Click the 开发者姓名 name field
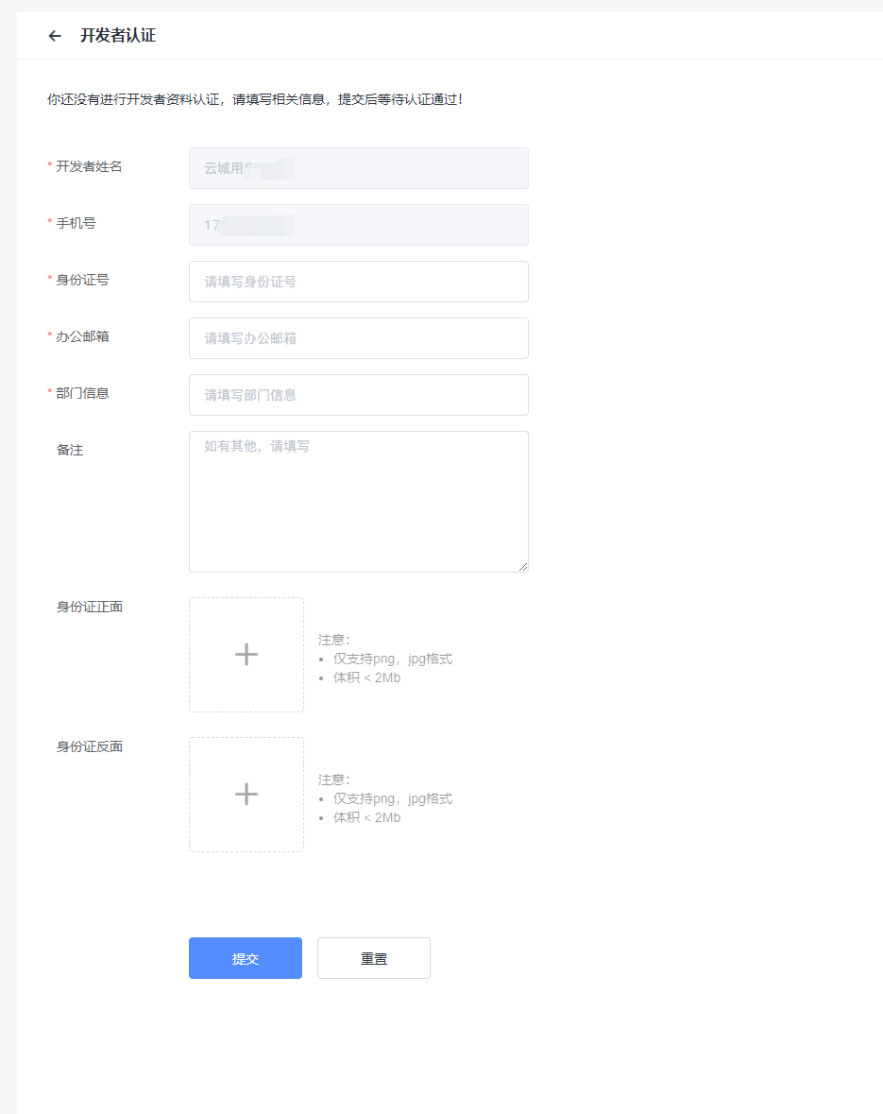 coord(359,168)
